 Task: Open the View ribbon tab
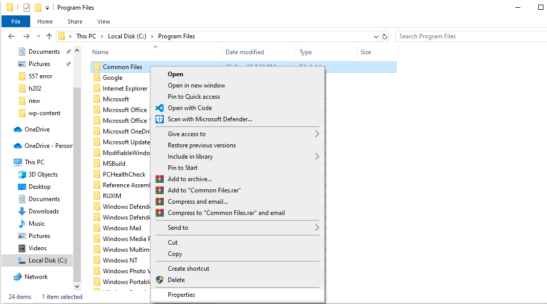coord(103,21)
